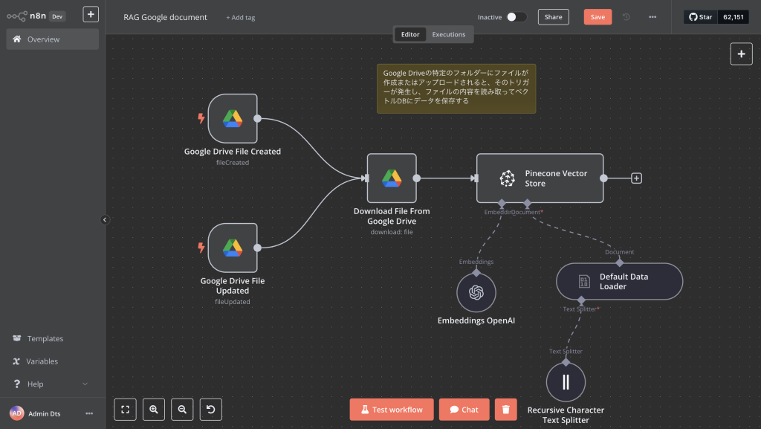Image resolution: width=761 pixels, height=429 pixels.
Task: Click the zoom out magnifier icon
Action: [x=183, y=410]
